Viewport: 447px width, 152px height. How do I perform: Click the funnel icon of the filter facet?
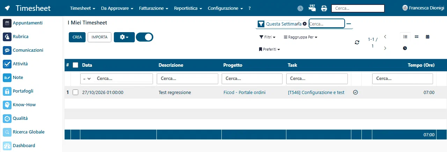pyautogui.click(x=261, y=24)
